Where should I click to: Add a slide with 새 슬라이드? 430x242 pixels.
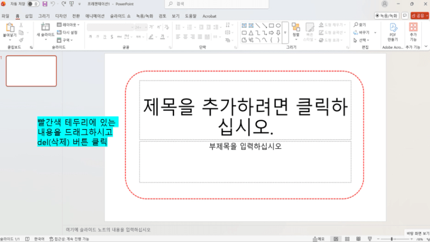click(45, 29)
